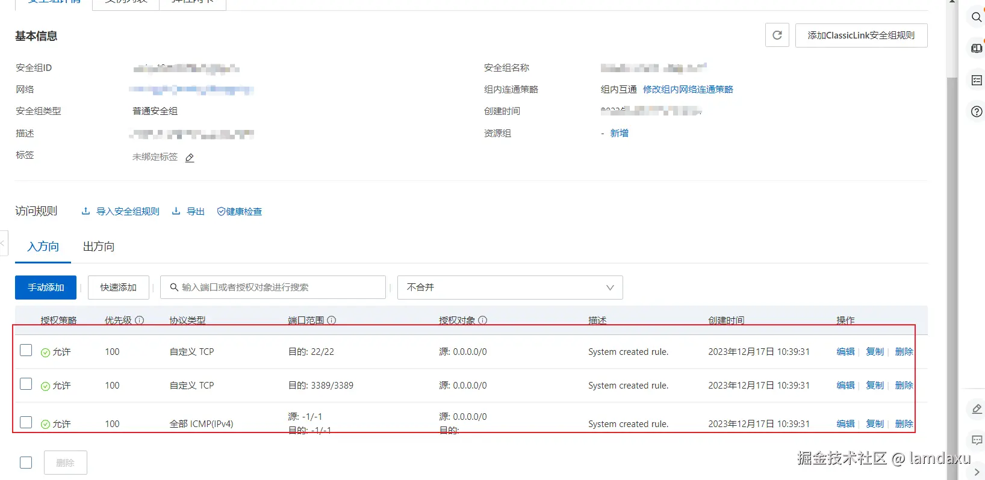Open the 健康检查 health check link

coord(244,211)
